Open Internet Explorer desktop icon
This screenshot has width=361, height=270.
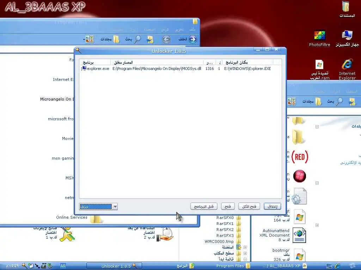(347, 64)
